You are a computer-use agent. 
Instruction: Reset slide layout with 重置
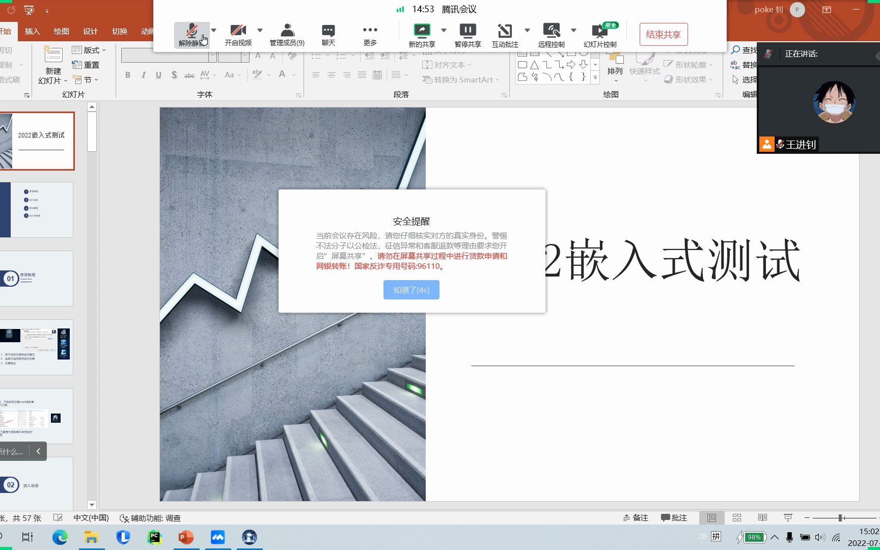(x=86, y=65)
